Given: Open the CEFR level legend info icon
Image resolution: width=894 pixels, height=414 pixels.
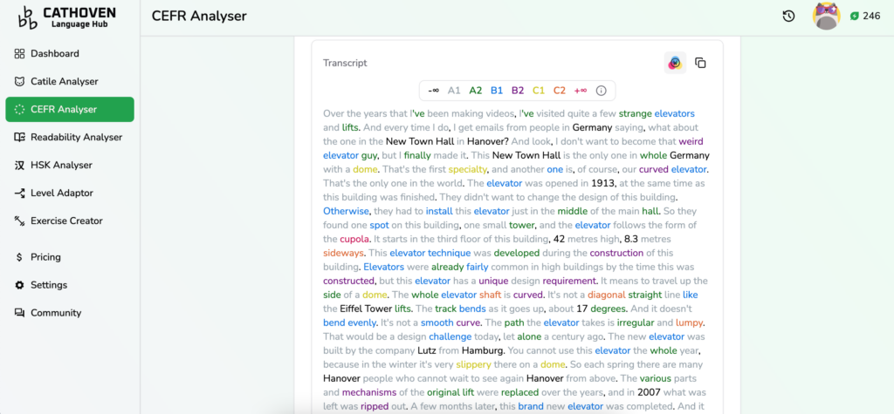Looking at the screenshot, I should point(601,91).
